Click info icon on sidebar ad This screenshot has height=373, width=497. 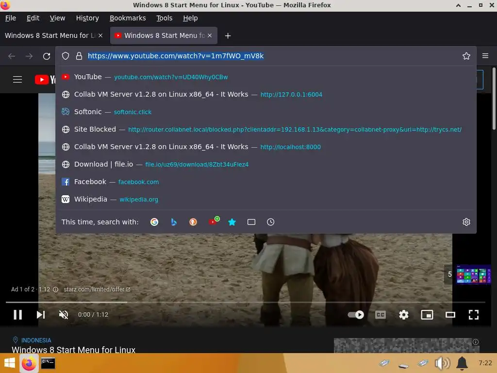pos(476,342)
